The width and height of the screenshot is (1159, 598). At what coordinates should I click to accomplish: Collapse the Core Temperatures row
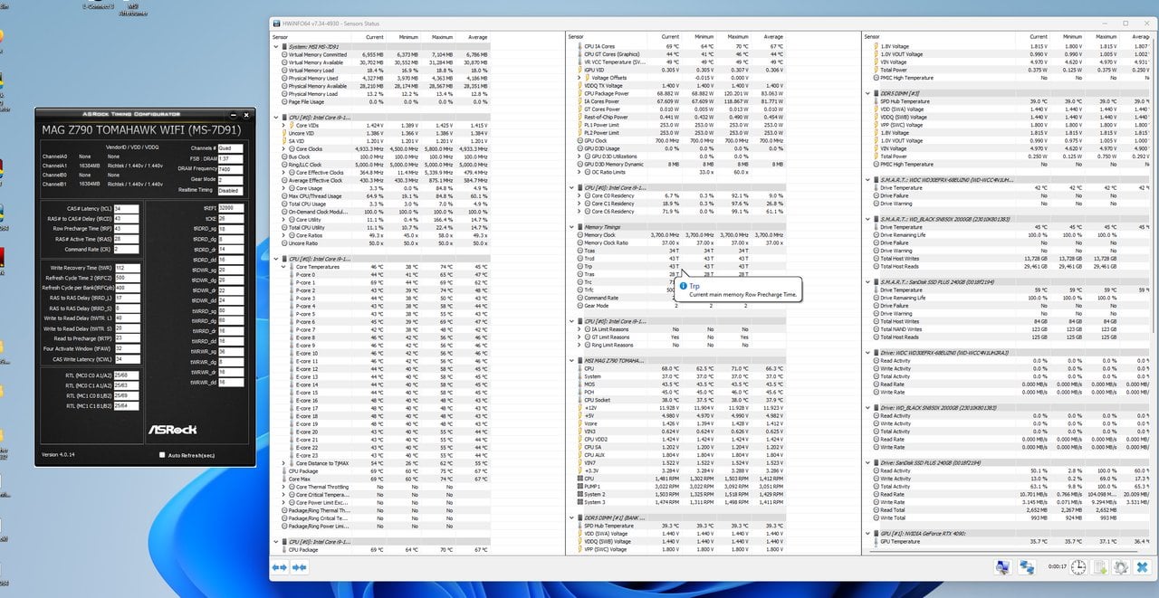[x=283, y=267]
